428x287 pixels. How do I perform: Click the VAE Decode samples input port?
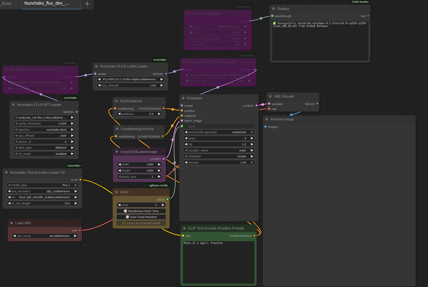[269, 104]
